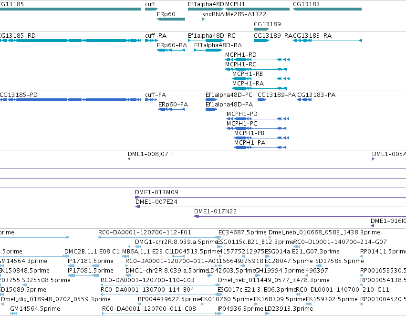Click the GH19994.5prime EST label
406x316 pixels.
point(280,270)
